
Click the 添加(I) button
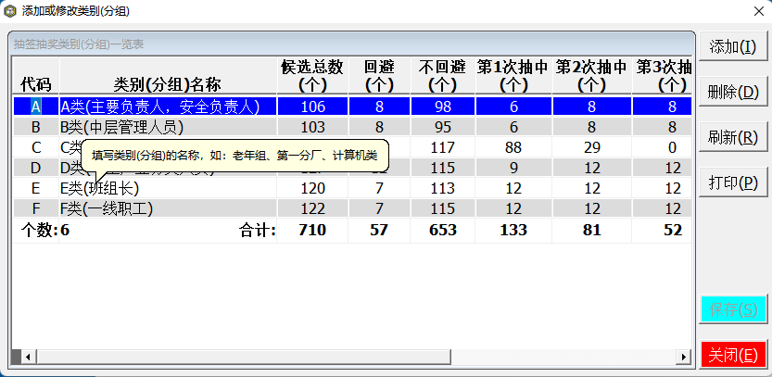point(733,46)
